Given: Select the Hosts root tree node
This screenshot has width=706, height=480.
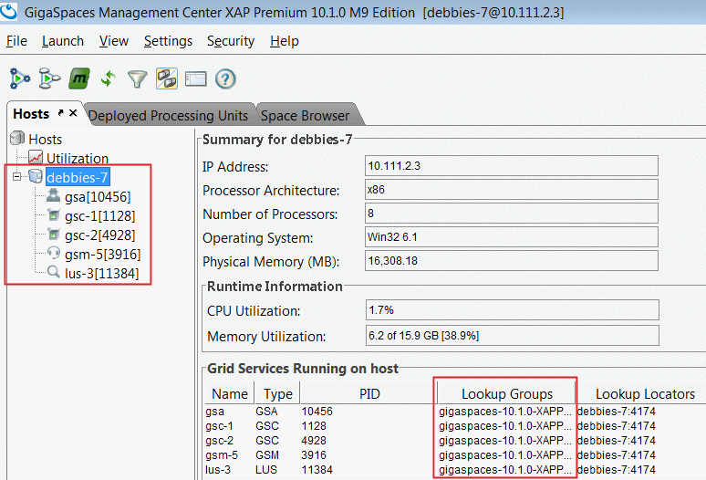Looking at the screenshot, I should click(x=45, y=139).
